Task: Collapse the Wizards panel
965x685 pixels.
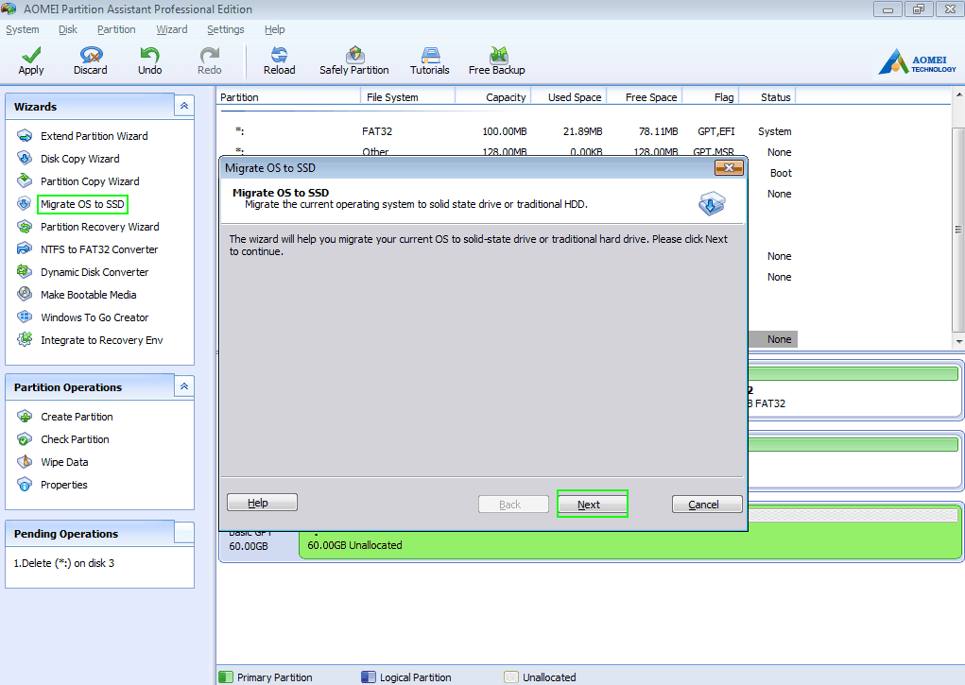Action: [x=184, y=106]
